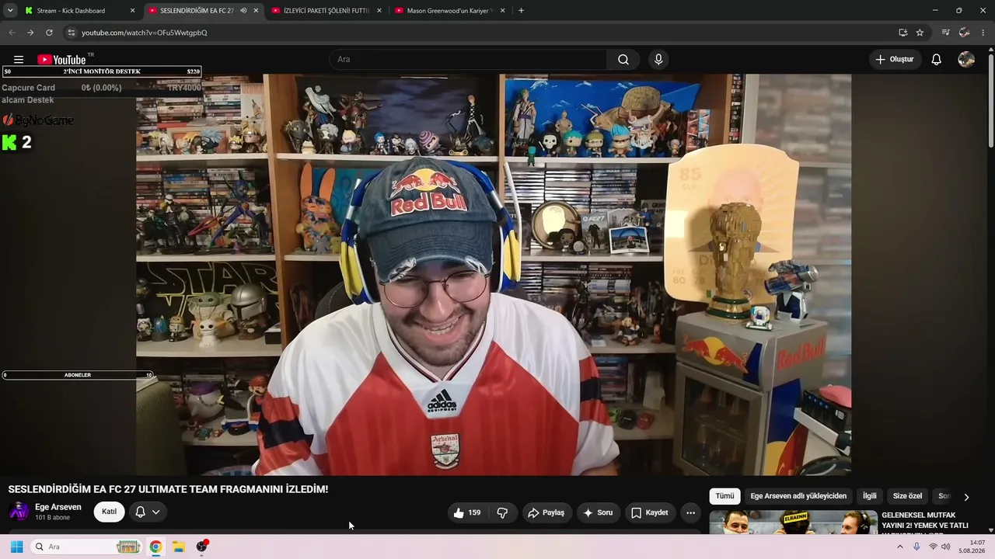Open the taskbar clock and date
Viewport: 995px width, 559px height.
[x=972, y=547]
